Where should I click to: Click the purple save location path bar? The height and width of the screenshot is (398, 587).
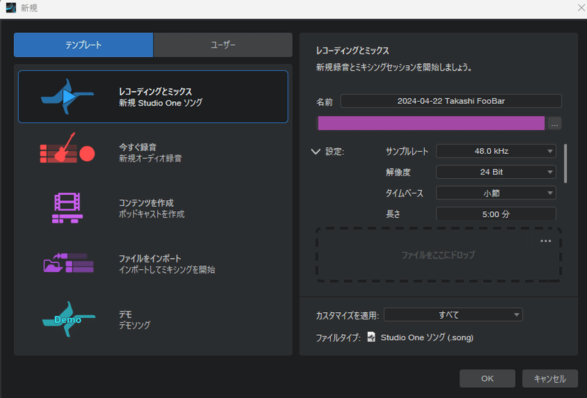click(x=431, y=123)
